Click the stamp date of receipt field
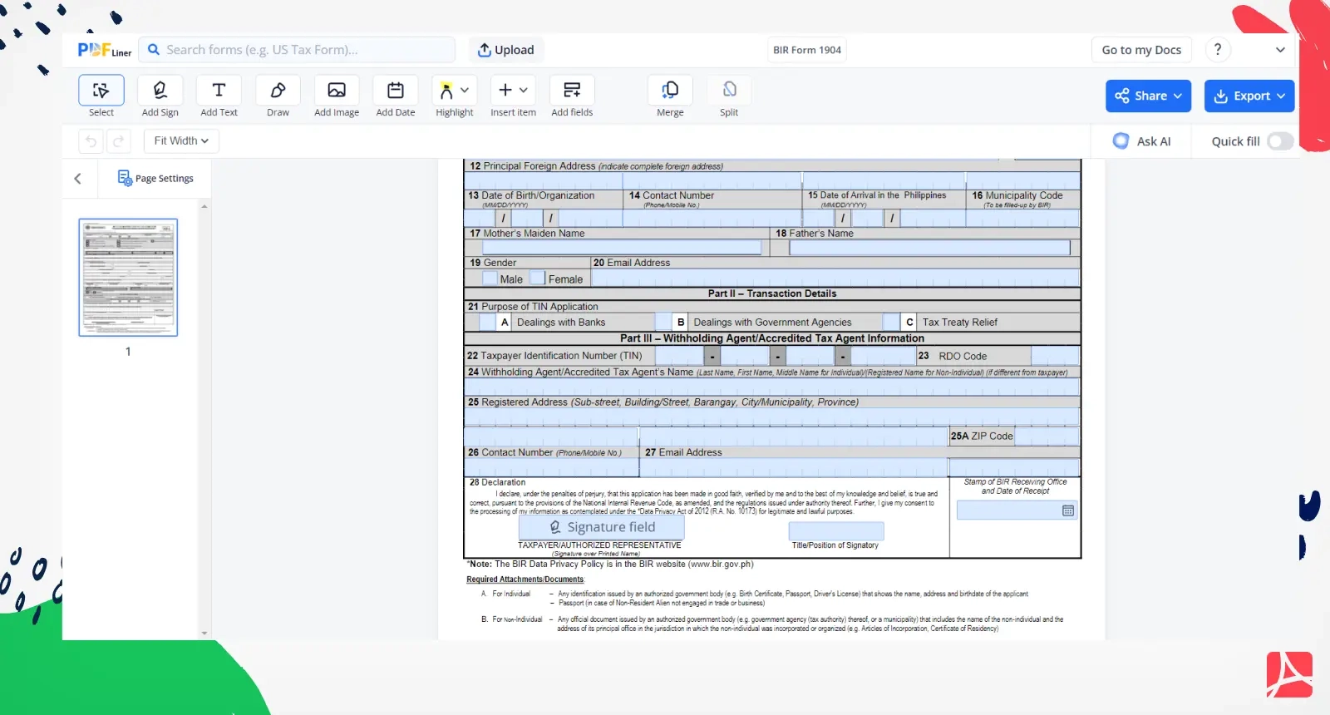The height and width of the screenshot is (715, 1330). [1017, 510]
